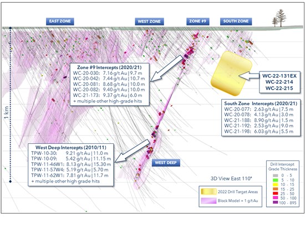Select TPW-11-46W1 intercept row
This screenshot has height=228, width=305.
71,164
